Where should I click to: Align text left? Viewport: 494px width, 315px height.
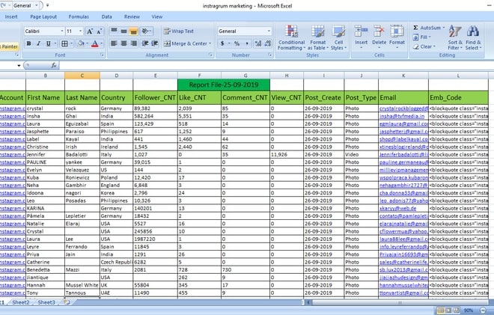pos(114,43)
